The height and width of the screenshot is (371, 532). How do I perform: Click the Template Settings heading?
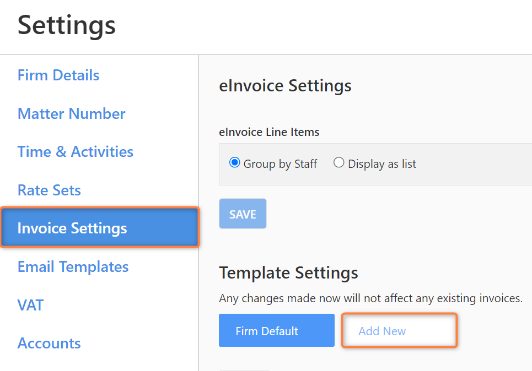click(288, 272)
